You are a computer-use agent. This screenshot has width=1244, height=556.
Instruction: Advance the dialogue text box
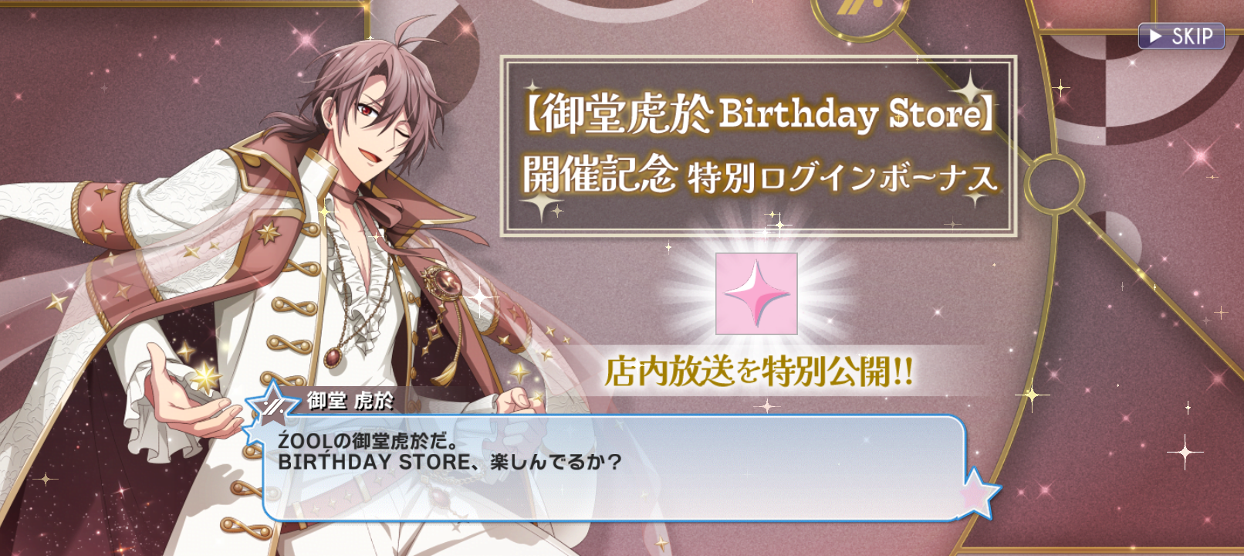tap(614, 468)
